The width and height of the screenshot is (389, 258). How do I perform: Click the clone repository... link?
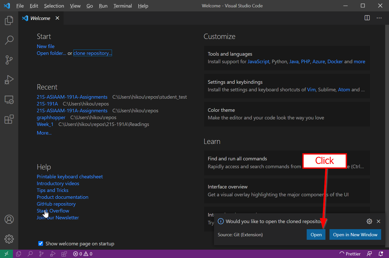92,53
